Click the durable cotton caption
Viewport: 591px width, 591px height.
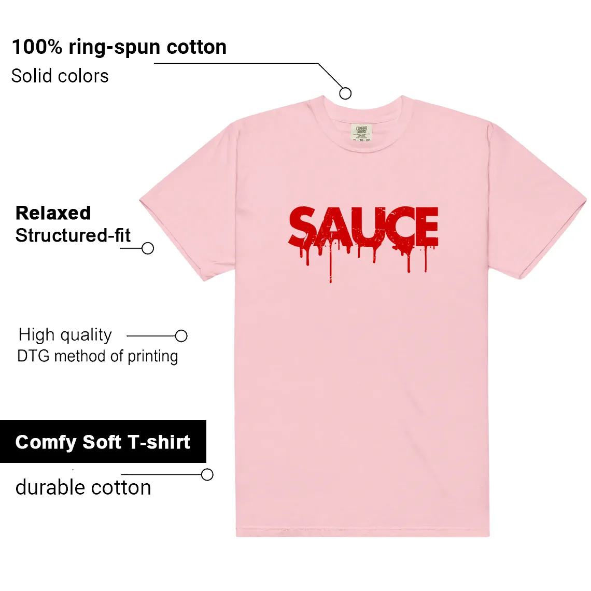(x=83, y=487)
